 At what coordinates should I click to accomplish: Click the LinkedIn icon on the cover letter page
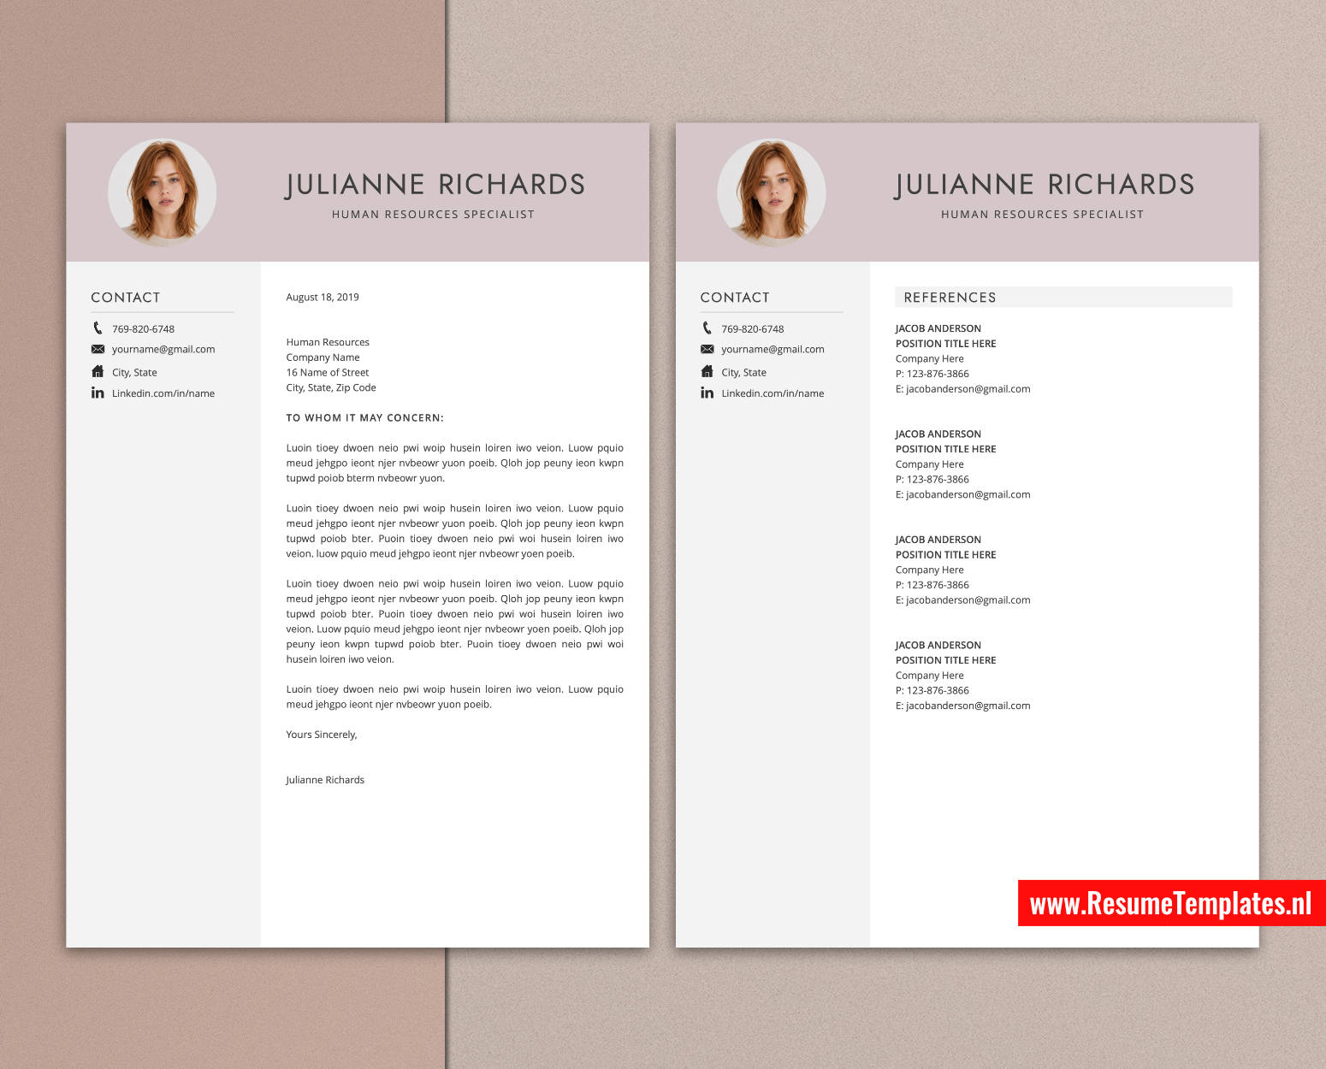coord(98,393)
